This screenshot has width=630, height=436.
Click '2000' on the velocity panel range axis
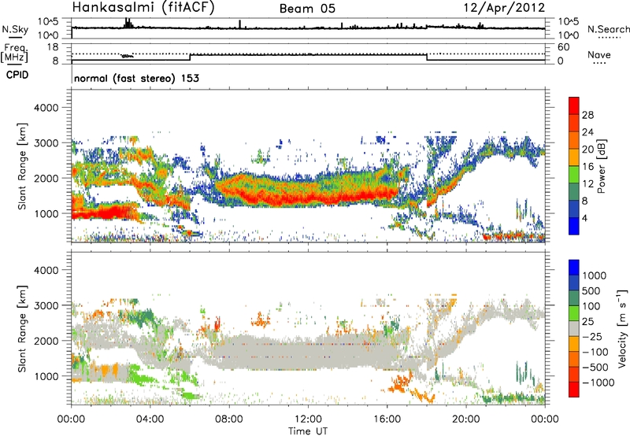(46, 342)
